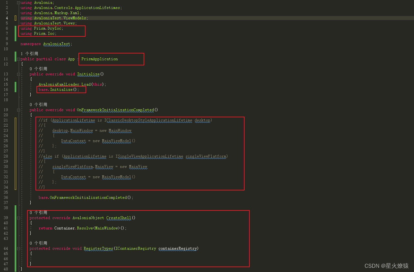Viewport: 414px width, 272px height.
Task: Click the IContainerRegistry parameter type
Action: tap(136, 248)
